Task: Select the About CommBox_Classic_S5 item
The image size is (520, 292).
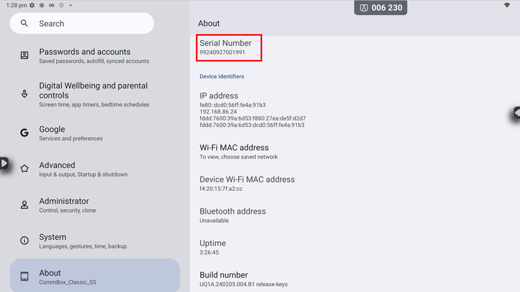Action: pyautogui.click(x=95, y=277)
